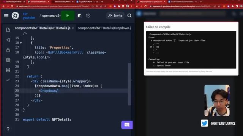This screenshot has height=136, width=243.
Task: Collapse code fold arrow at line 16
Action: (21, 43)
